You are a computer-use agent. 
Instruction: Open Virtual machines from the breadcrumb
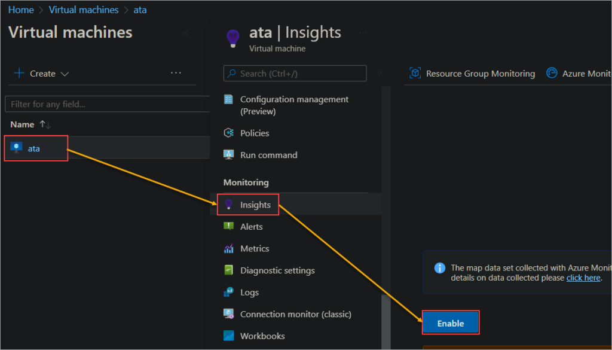83,10
